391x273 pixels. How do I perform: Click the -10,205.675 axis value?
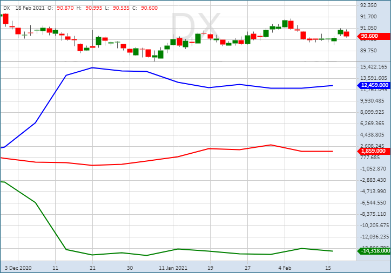pos(375,226)
